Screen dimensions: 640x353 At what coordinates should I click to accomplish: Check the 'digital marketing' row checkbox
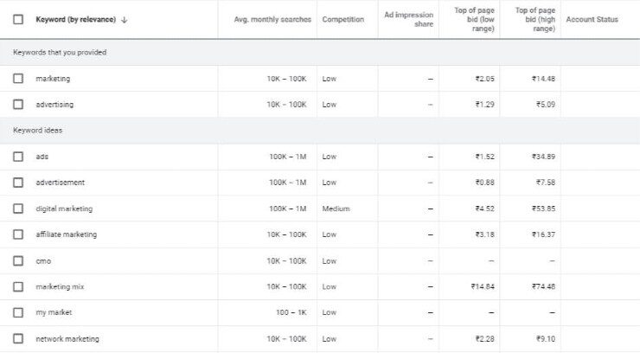tap(18, 209)
